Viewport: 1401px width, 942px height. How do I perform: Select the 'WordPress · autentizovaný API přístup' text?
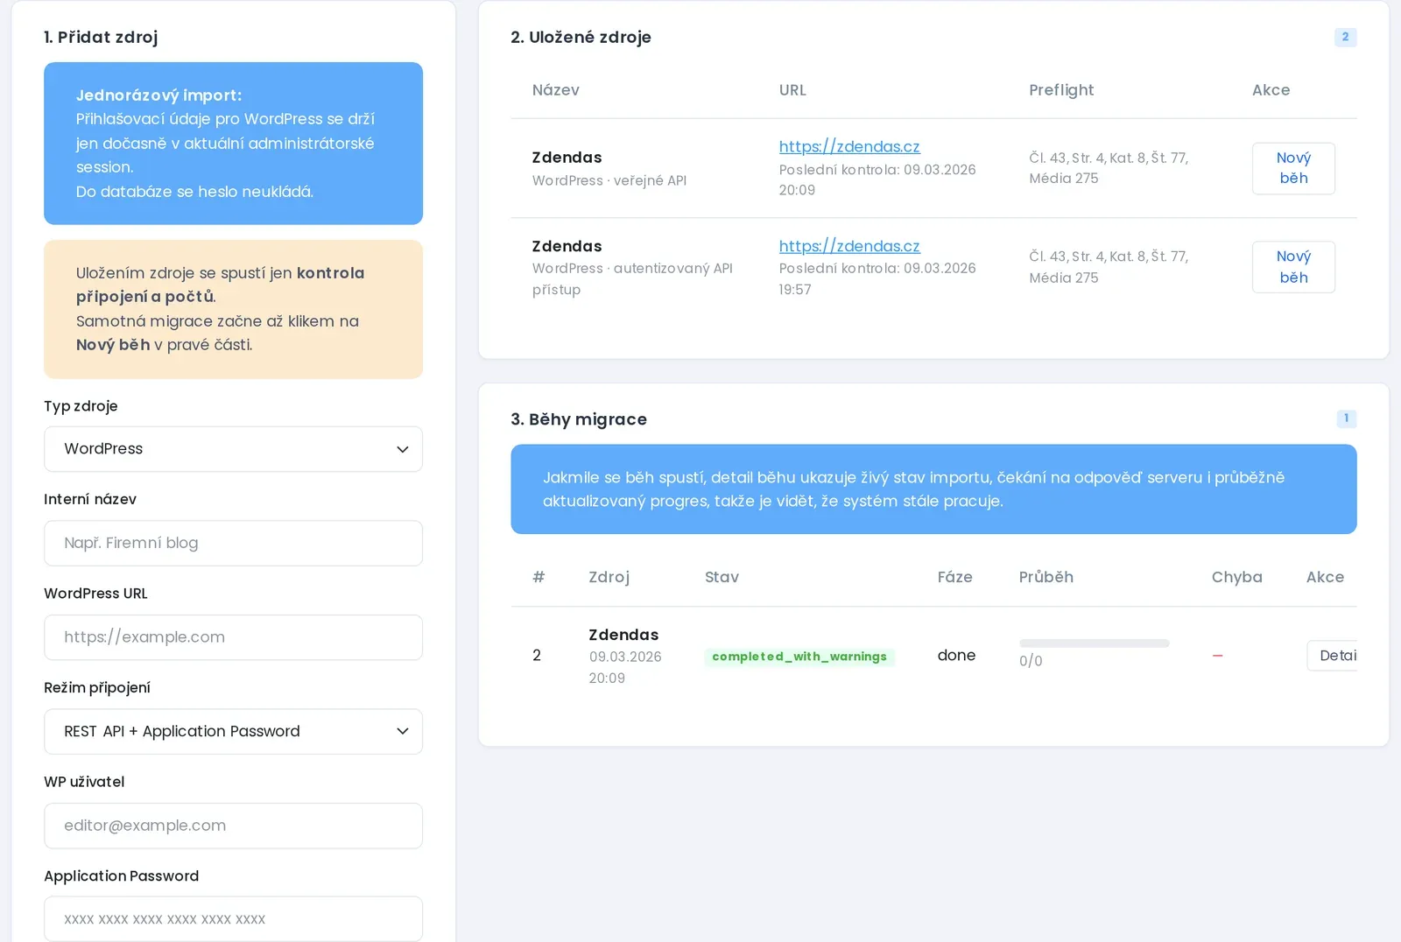632,279
